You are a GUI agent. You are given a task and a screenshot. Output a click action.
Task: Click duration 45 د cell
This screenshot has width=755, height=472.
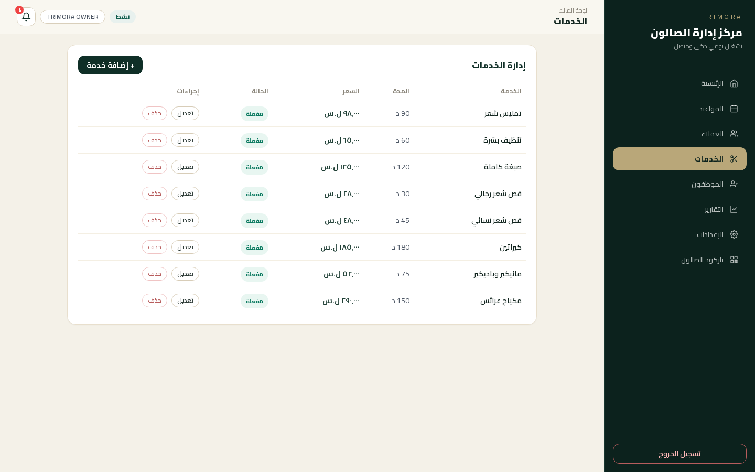(403, 221)
